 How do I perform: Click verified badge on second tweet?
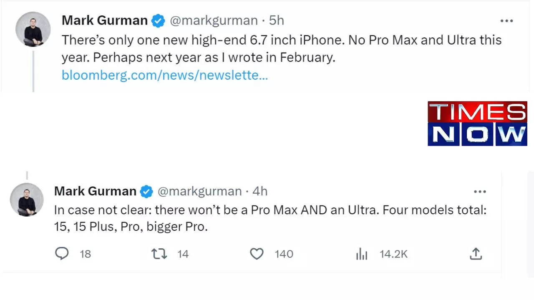point(146,192)
